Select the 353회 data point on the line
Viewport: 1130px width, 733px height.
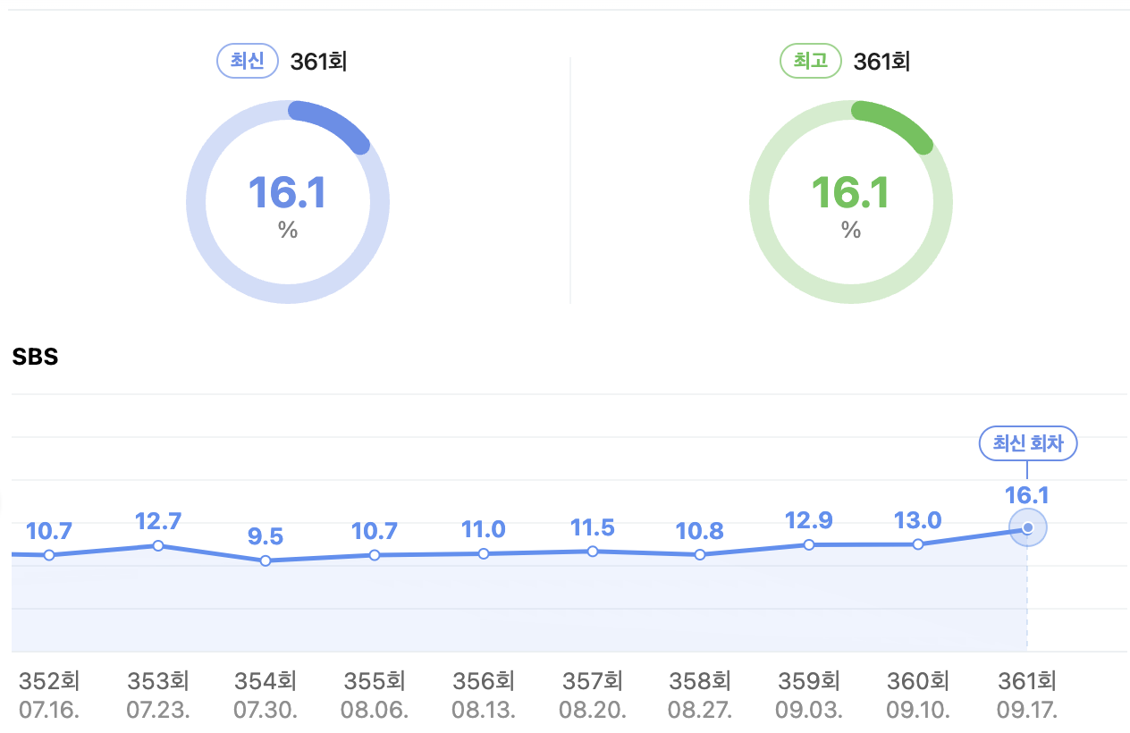158,545
